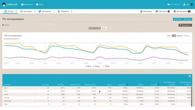Toggle the Петр series in legend
The width and height of the screenshot is (195, 110).
pyautogui.click(x=106, y=66)
